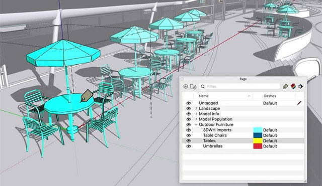
Task: Toggle Color by Tag icon
Action: click(x=293, y=86)
